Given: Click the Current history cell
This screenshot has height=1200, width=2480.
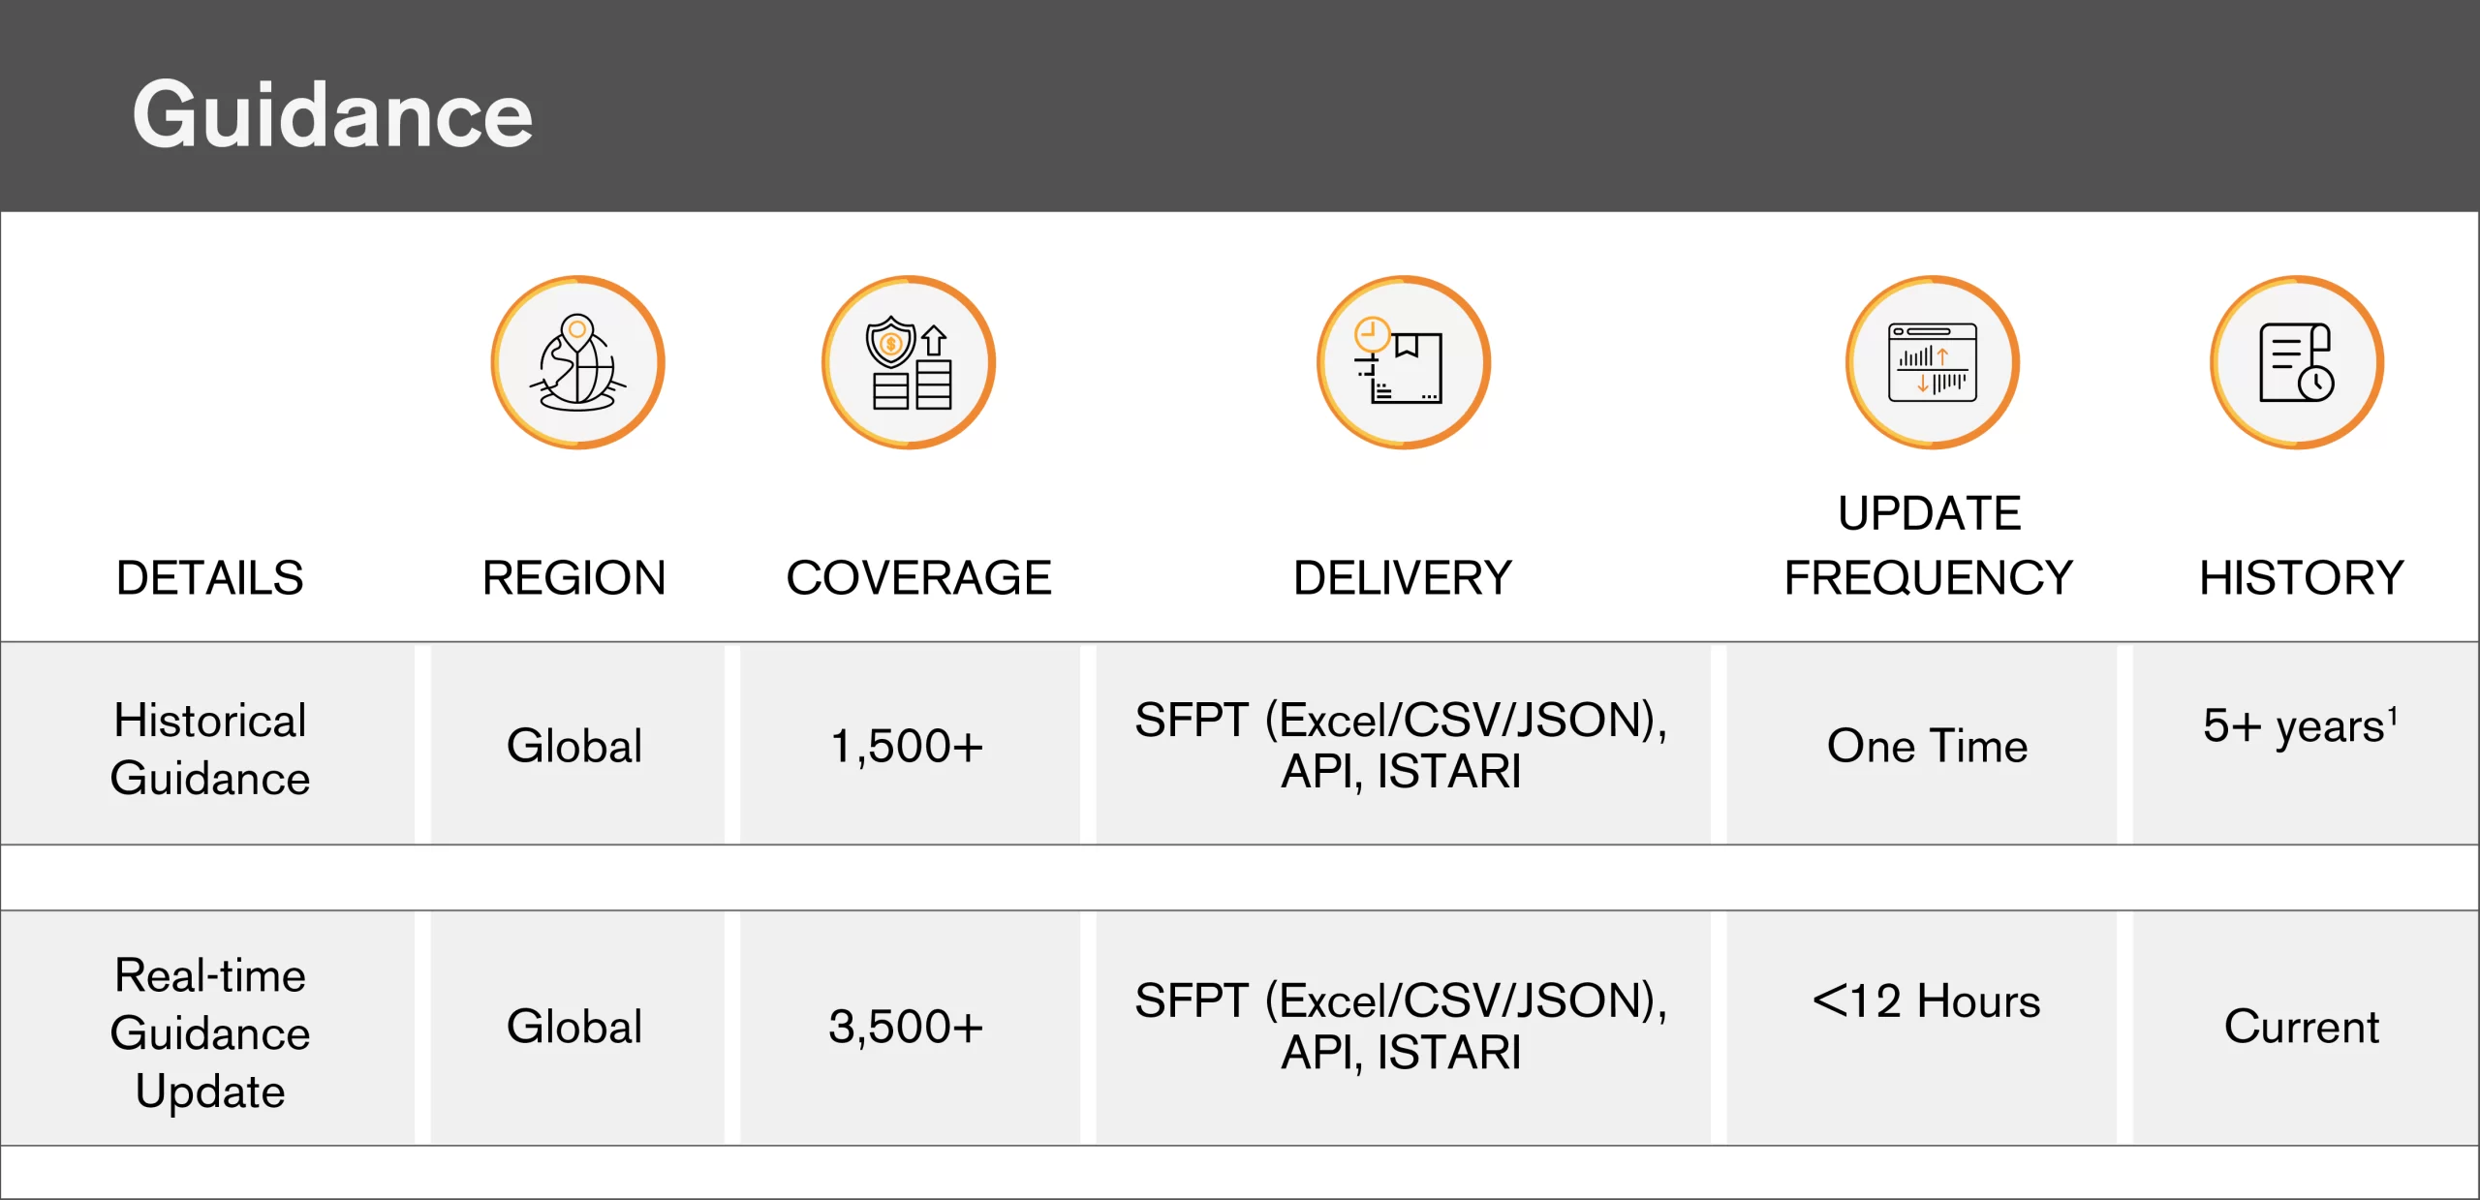Looking at the screenshot, I should 2301,1027.
